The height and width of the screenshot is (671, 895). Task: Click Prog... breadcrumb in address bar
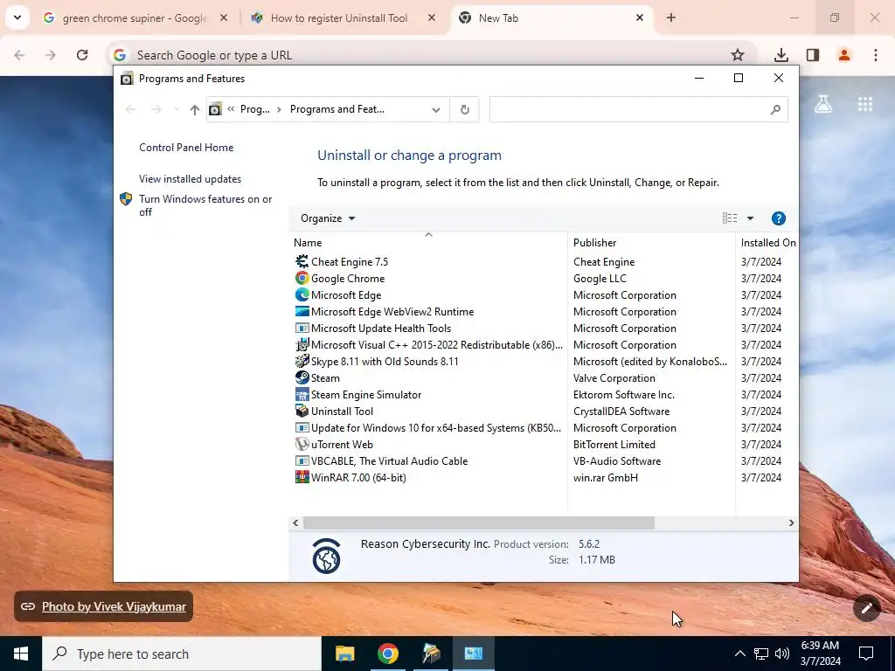(x=254, y=109)
